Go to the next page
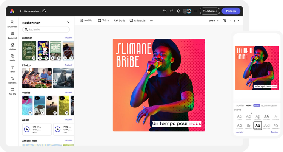 coord(238,21)
